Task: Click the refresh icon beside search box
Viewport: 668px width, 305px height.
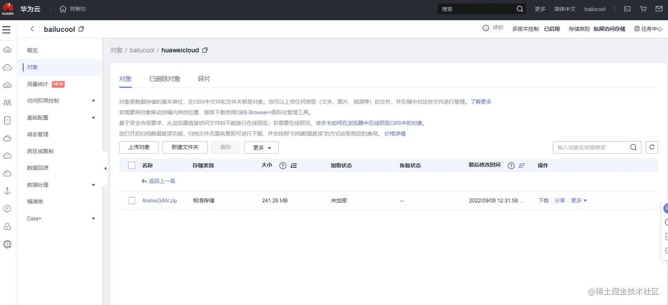Action: pos(652,147)
